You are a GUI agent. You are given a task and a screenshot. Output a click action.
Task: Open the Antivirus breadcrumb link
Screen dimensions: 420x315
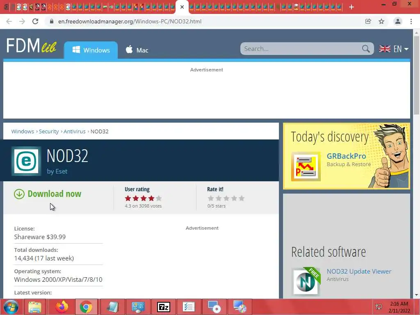click(x=75, y=132)
